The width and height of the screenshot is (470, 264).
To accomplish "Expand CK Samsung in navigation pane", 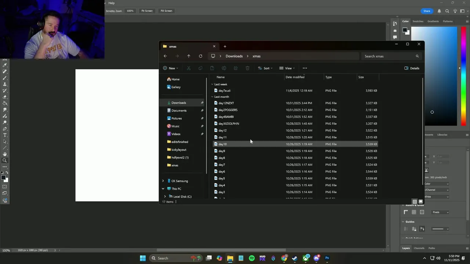I will click(163, 181).
